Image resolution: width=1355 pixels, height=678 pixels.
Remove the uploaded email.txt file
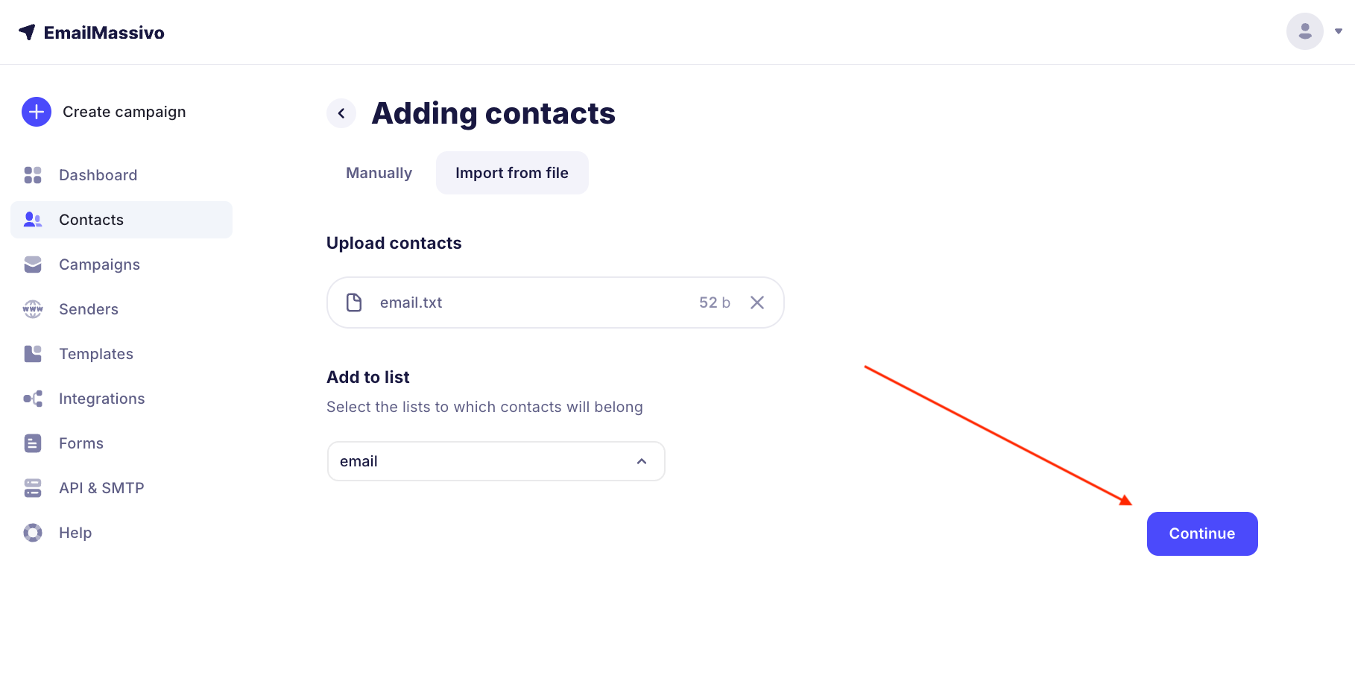tap(757, 302)
